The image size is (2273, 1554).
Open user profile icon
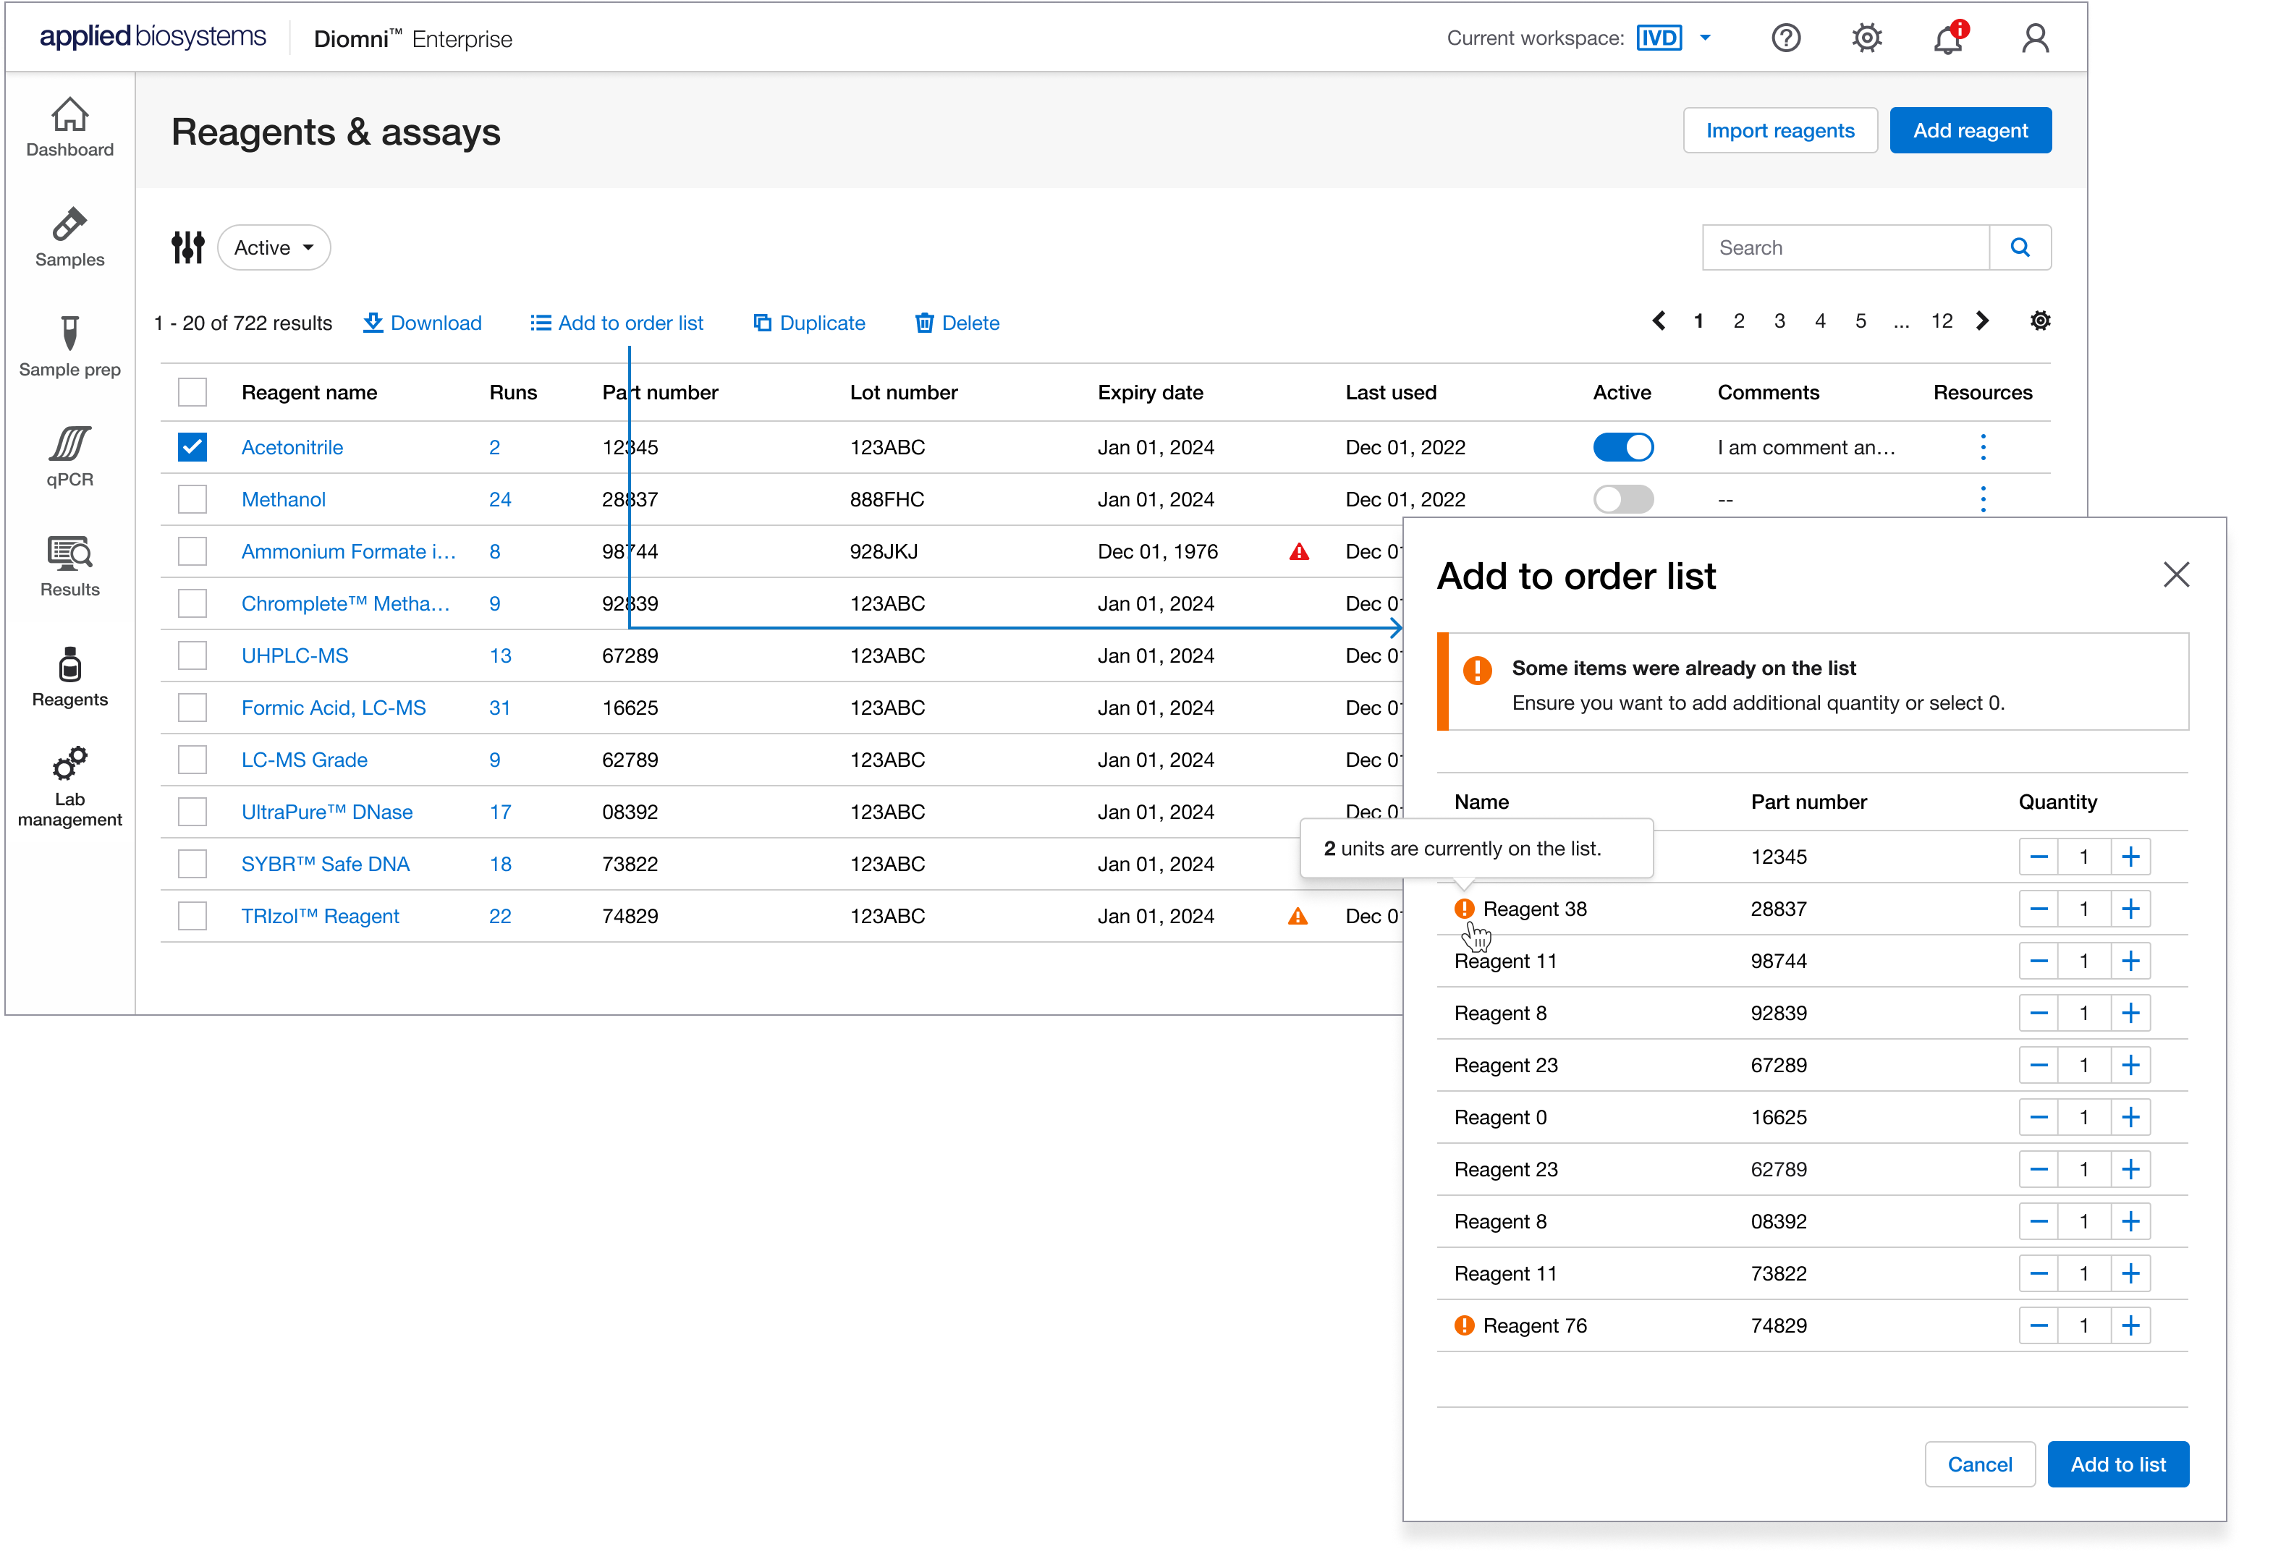2036,38
